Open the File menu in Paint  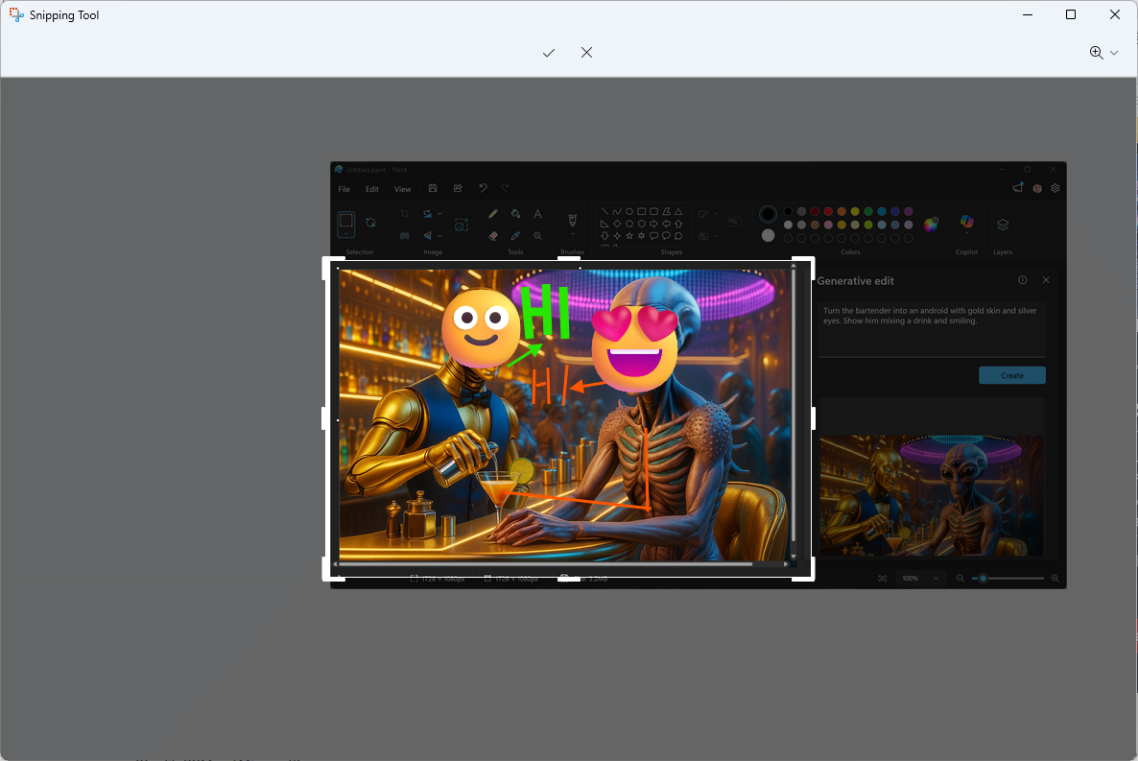(344, 189)
